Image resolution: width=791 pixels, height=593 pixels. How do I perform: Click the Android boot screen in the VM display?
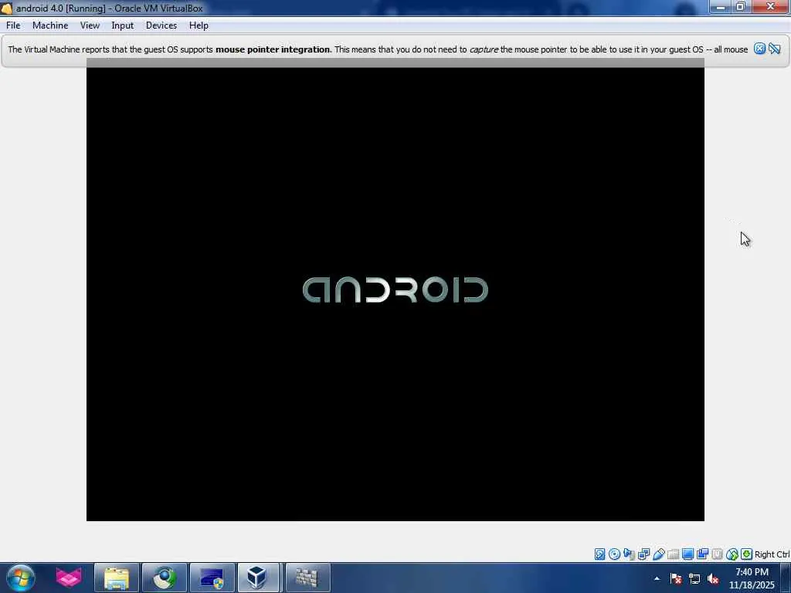coord(395,290)
